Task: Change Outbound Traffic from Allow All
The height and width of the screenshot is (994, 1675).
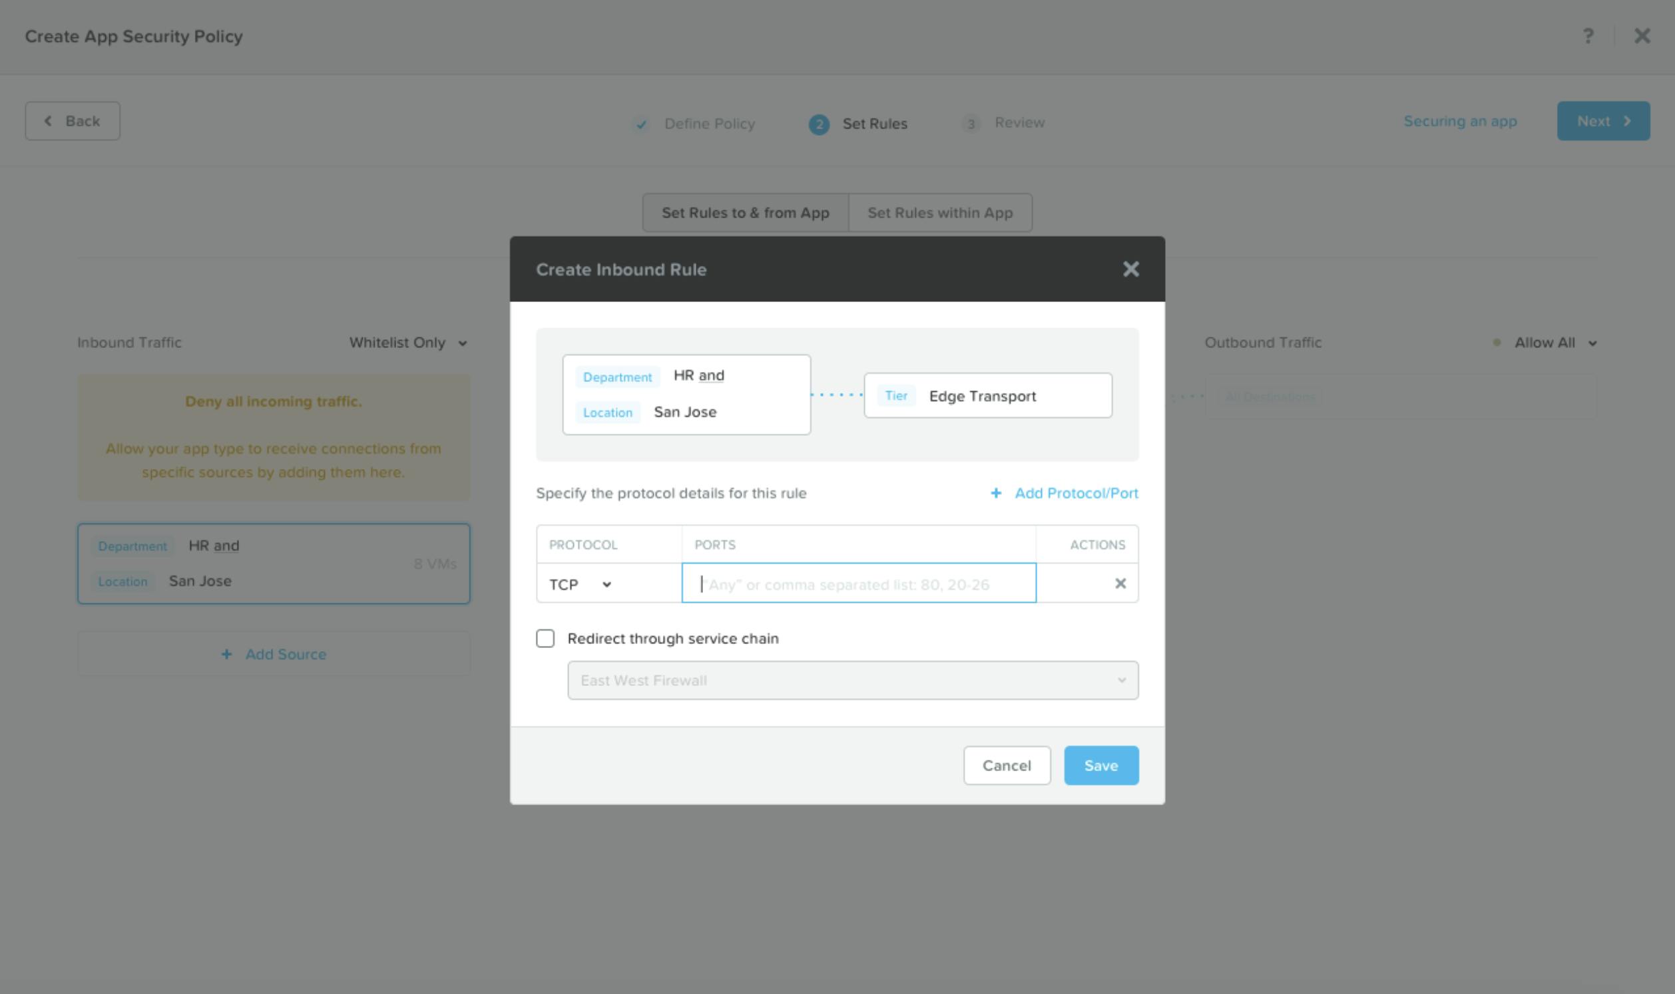Action: click(x=1555, y=342)
